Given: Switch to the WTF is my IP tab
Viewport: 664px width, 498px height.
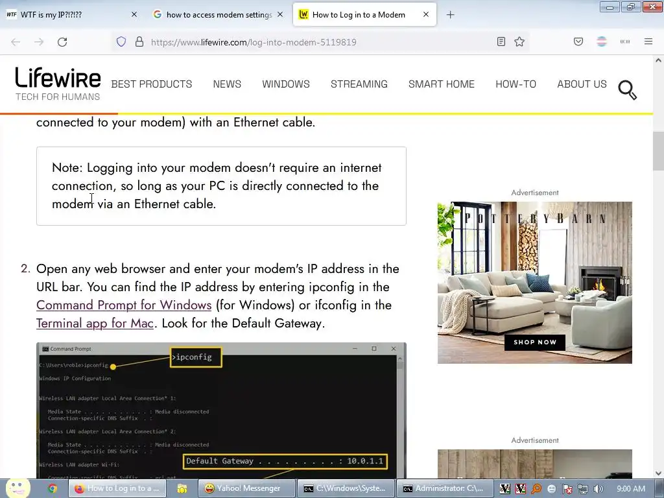Looking at the screenshot, I should tap(71, 15).
